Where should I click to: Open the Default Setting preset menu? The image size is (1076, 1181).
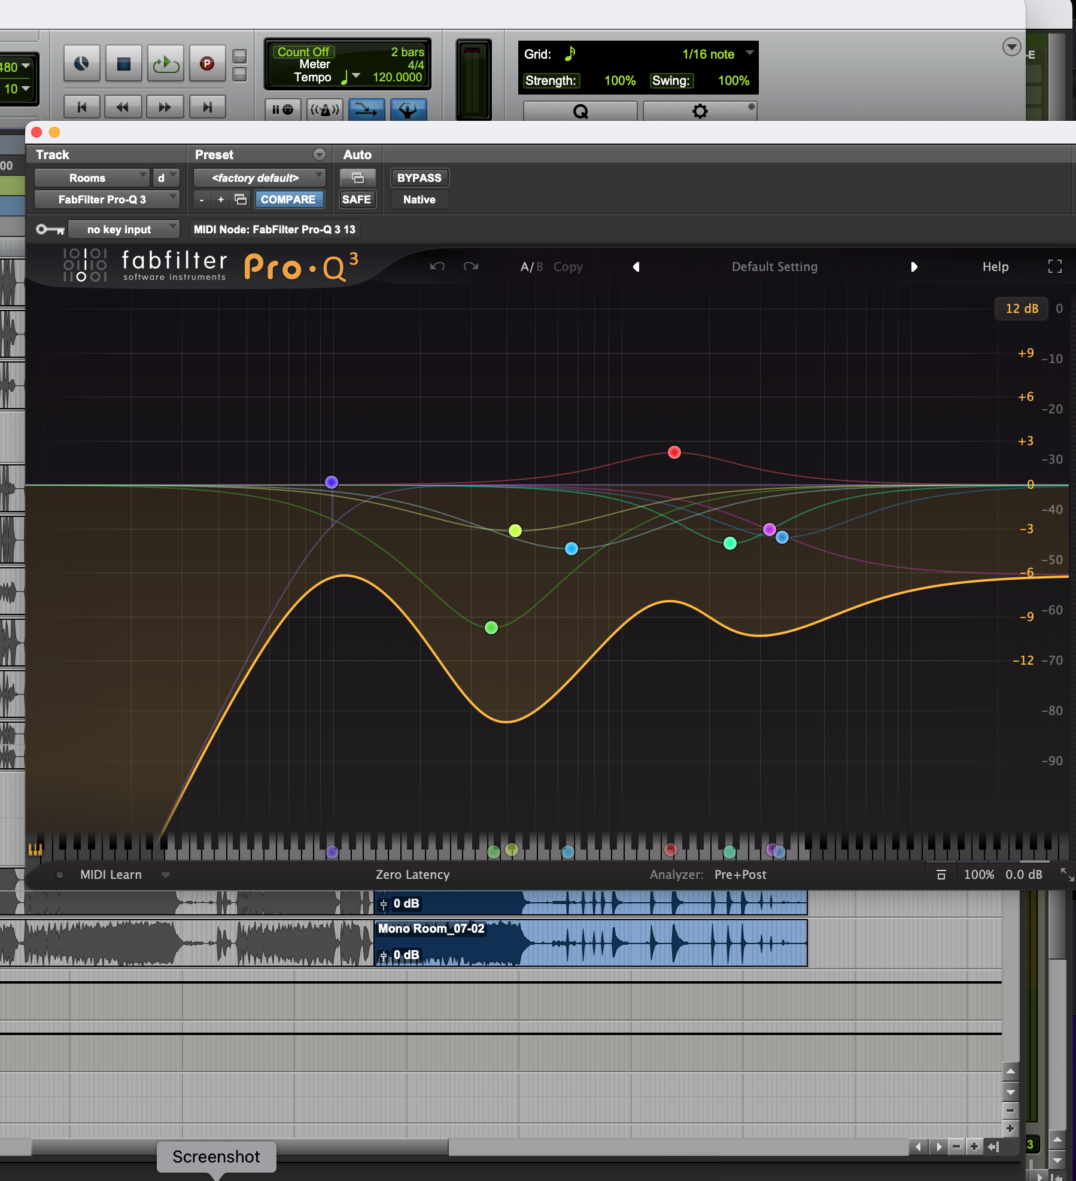click(x=774, y=267)
